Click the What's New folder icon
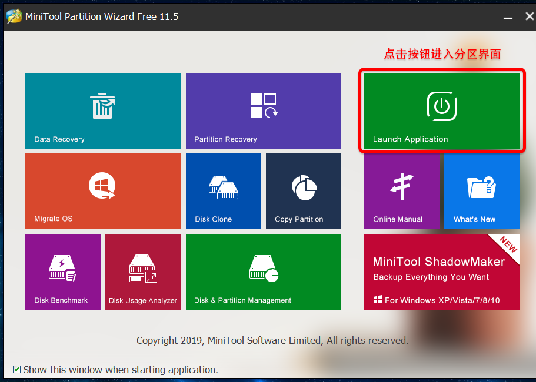The height and width of the screenshot is (382, 536). point(481,187)
